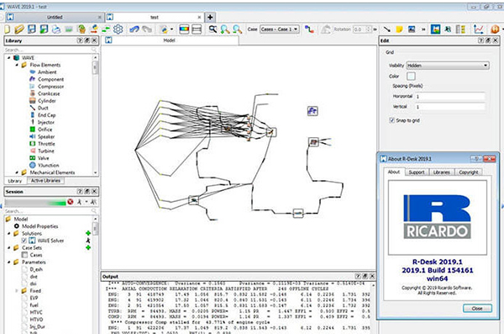Screen dimensions: 504x334
Task: Click the Zoom In magnifier icon
Action: [x=225, y=29]
